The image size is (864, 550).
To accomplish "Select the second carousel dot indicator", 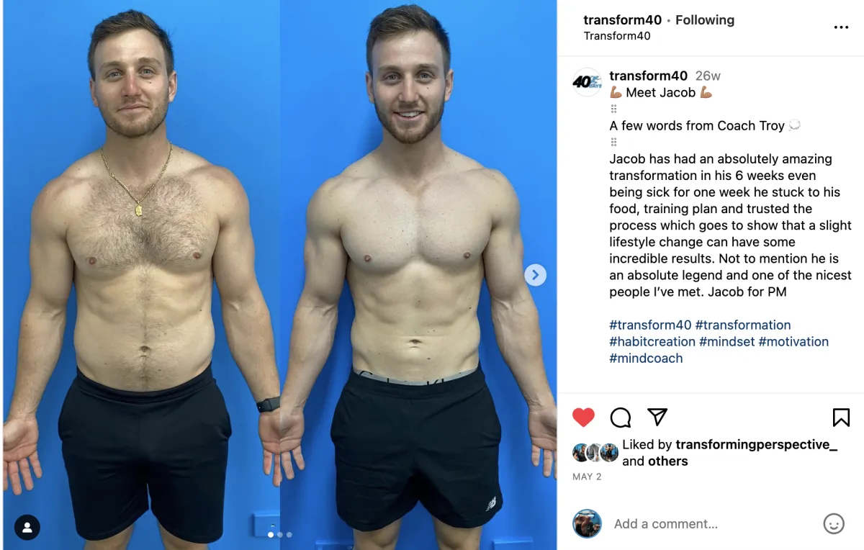I will tap(280, 535).
